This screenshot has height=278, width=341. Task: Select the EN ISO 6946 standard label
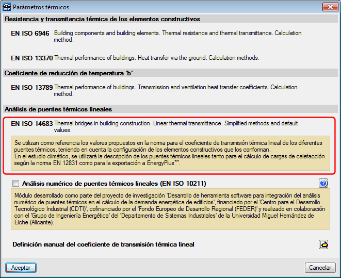[x=30, y=33]
